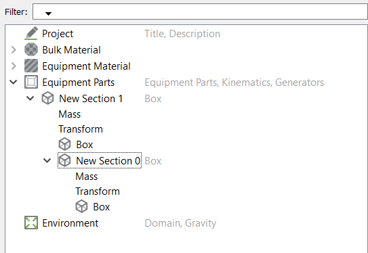Select Mass under New Section 1
Screen dimensions: 368x253
click(x=70, y=114)
